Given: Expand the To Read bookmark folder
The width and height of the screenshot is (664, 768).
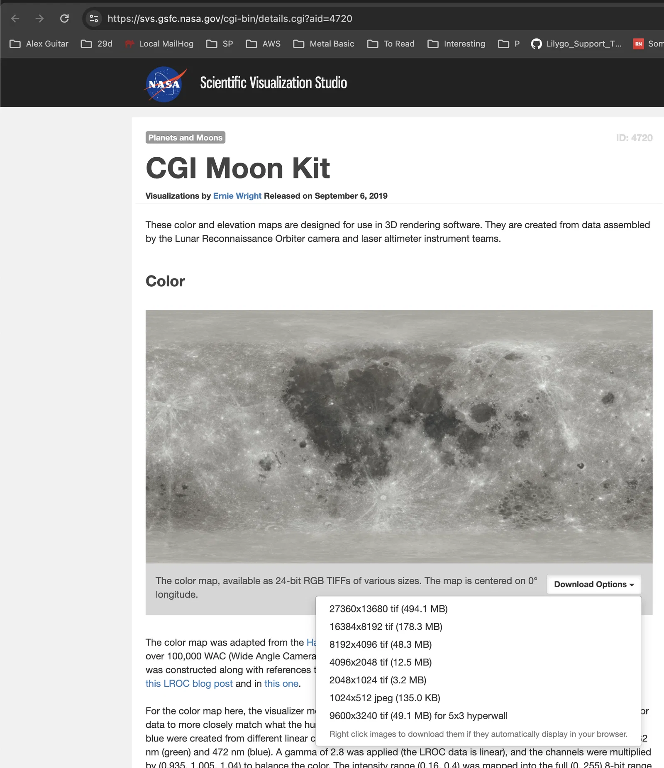Looking at the screenshot, I should [391, 44].
